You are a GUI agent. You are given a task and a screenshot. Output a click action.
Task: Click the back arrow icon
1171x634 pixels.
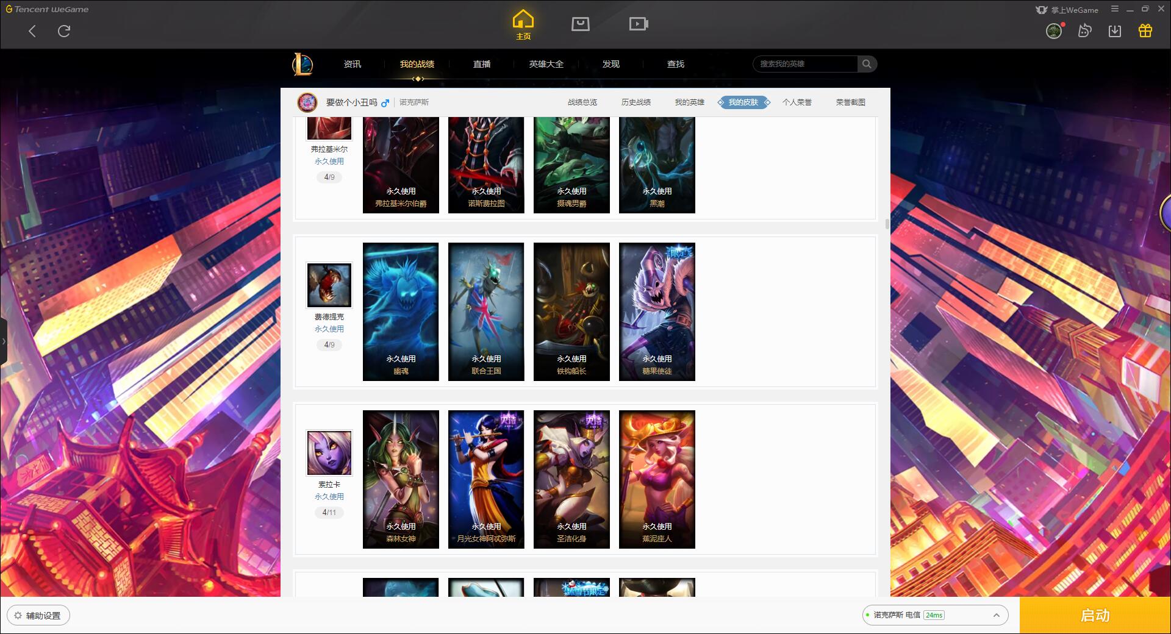click(32, 31)
